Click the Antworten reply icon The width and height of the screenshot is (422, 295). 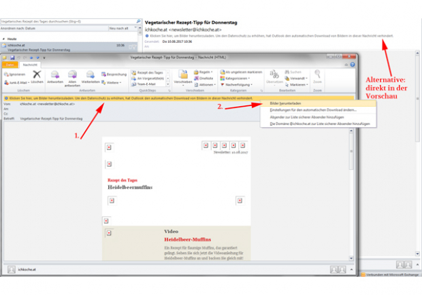[x=55, y=74]
